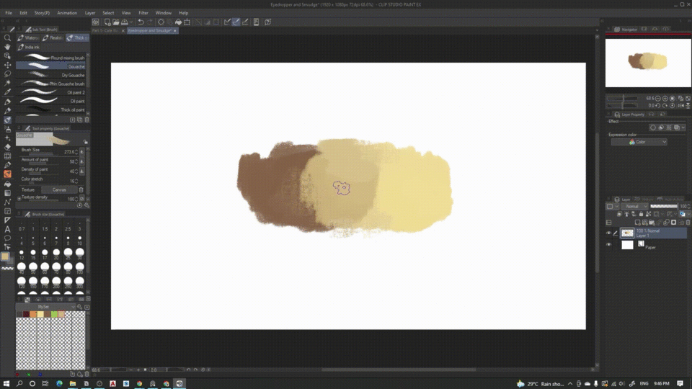
Task: Select the Eraser tool
Action: pos(7,147)
